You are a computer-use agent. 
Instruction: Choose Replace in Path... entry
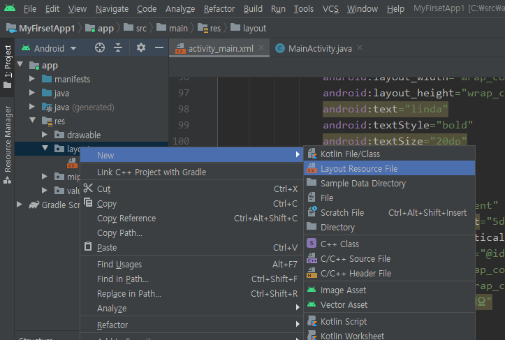pos(191,294)
